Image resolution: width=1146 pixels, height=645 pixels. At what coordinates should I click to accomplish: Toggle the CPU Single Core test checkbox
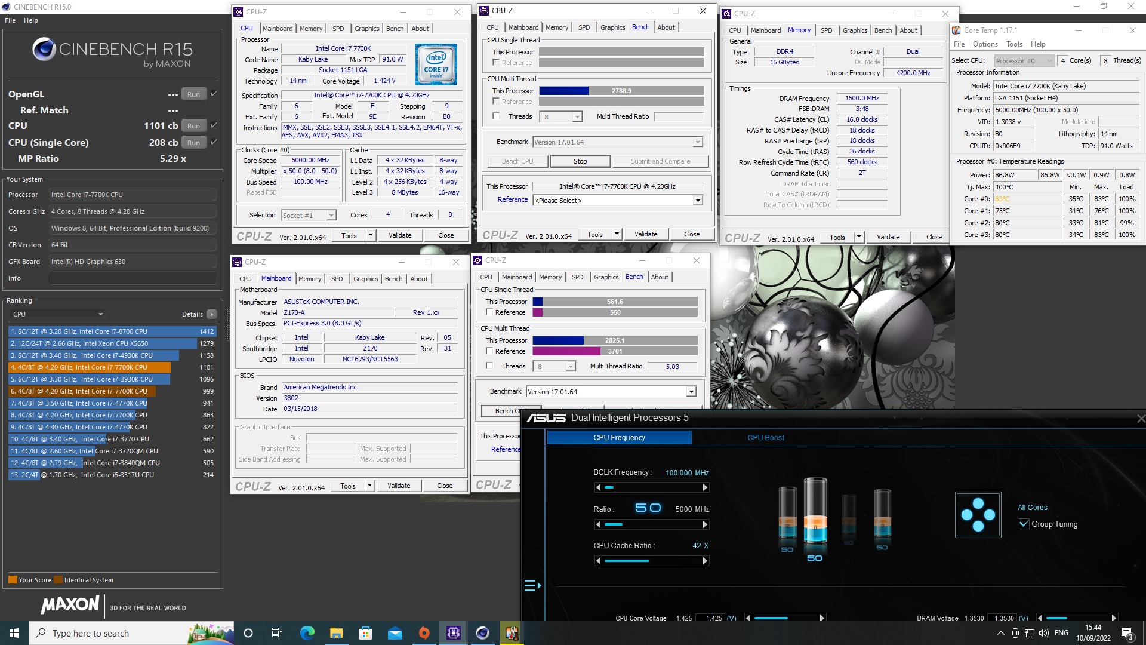point(214,142)
